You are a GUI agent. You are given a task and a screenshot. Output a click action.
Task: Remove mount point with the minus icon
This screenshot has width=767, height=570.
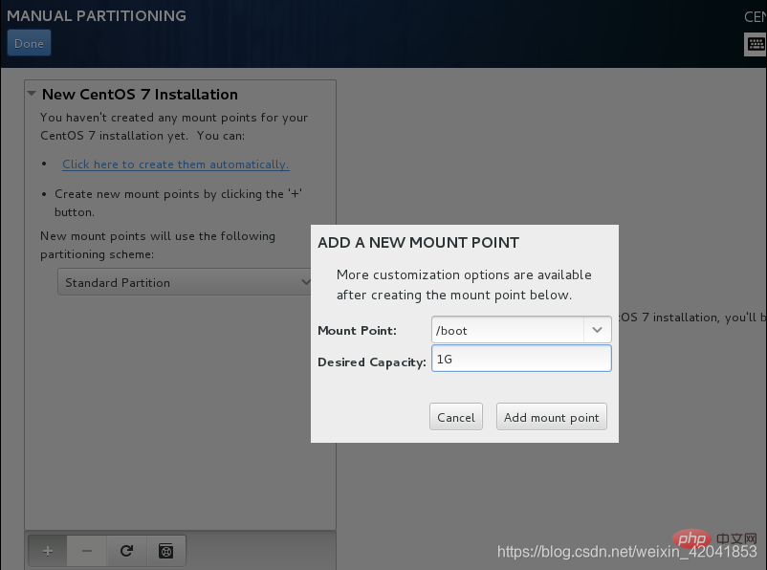pos(87,551)
